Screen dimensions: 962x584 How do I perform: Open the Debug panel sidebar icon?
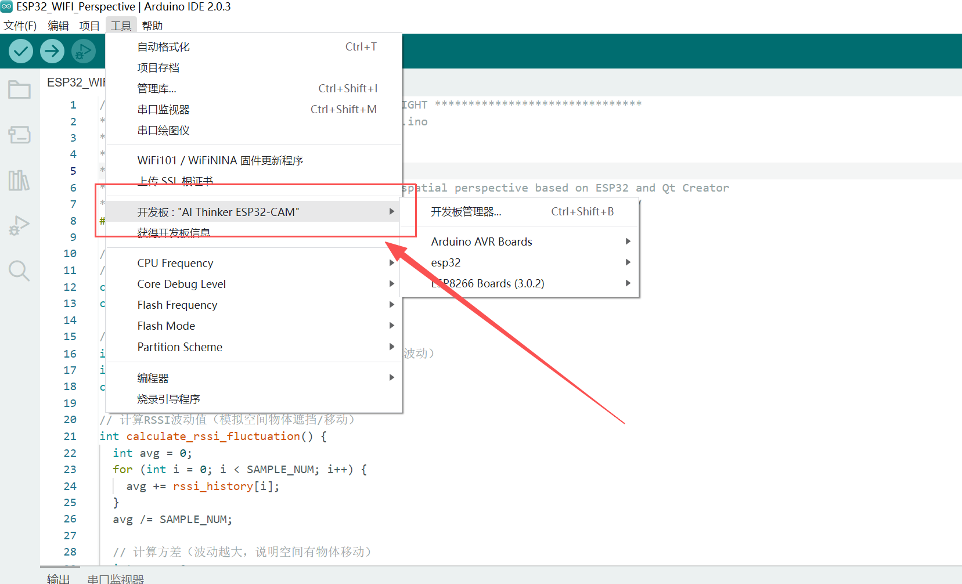click(19, 225)
